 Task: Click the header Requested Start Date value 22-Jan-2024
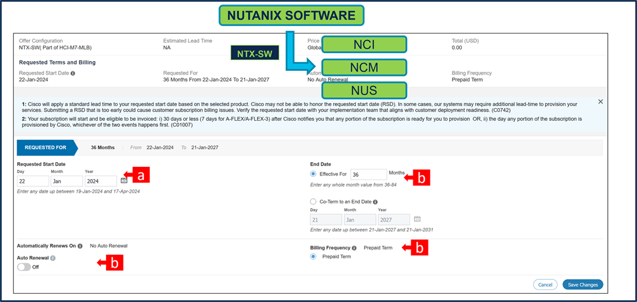tap(33, 80)
